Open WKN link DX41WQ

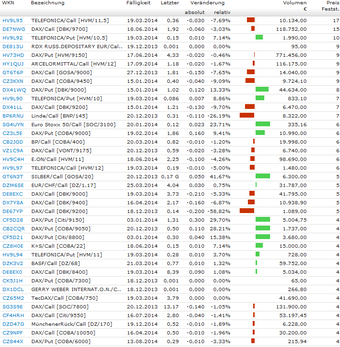tap(14, 90)
